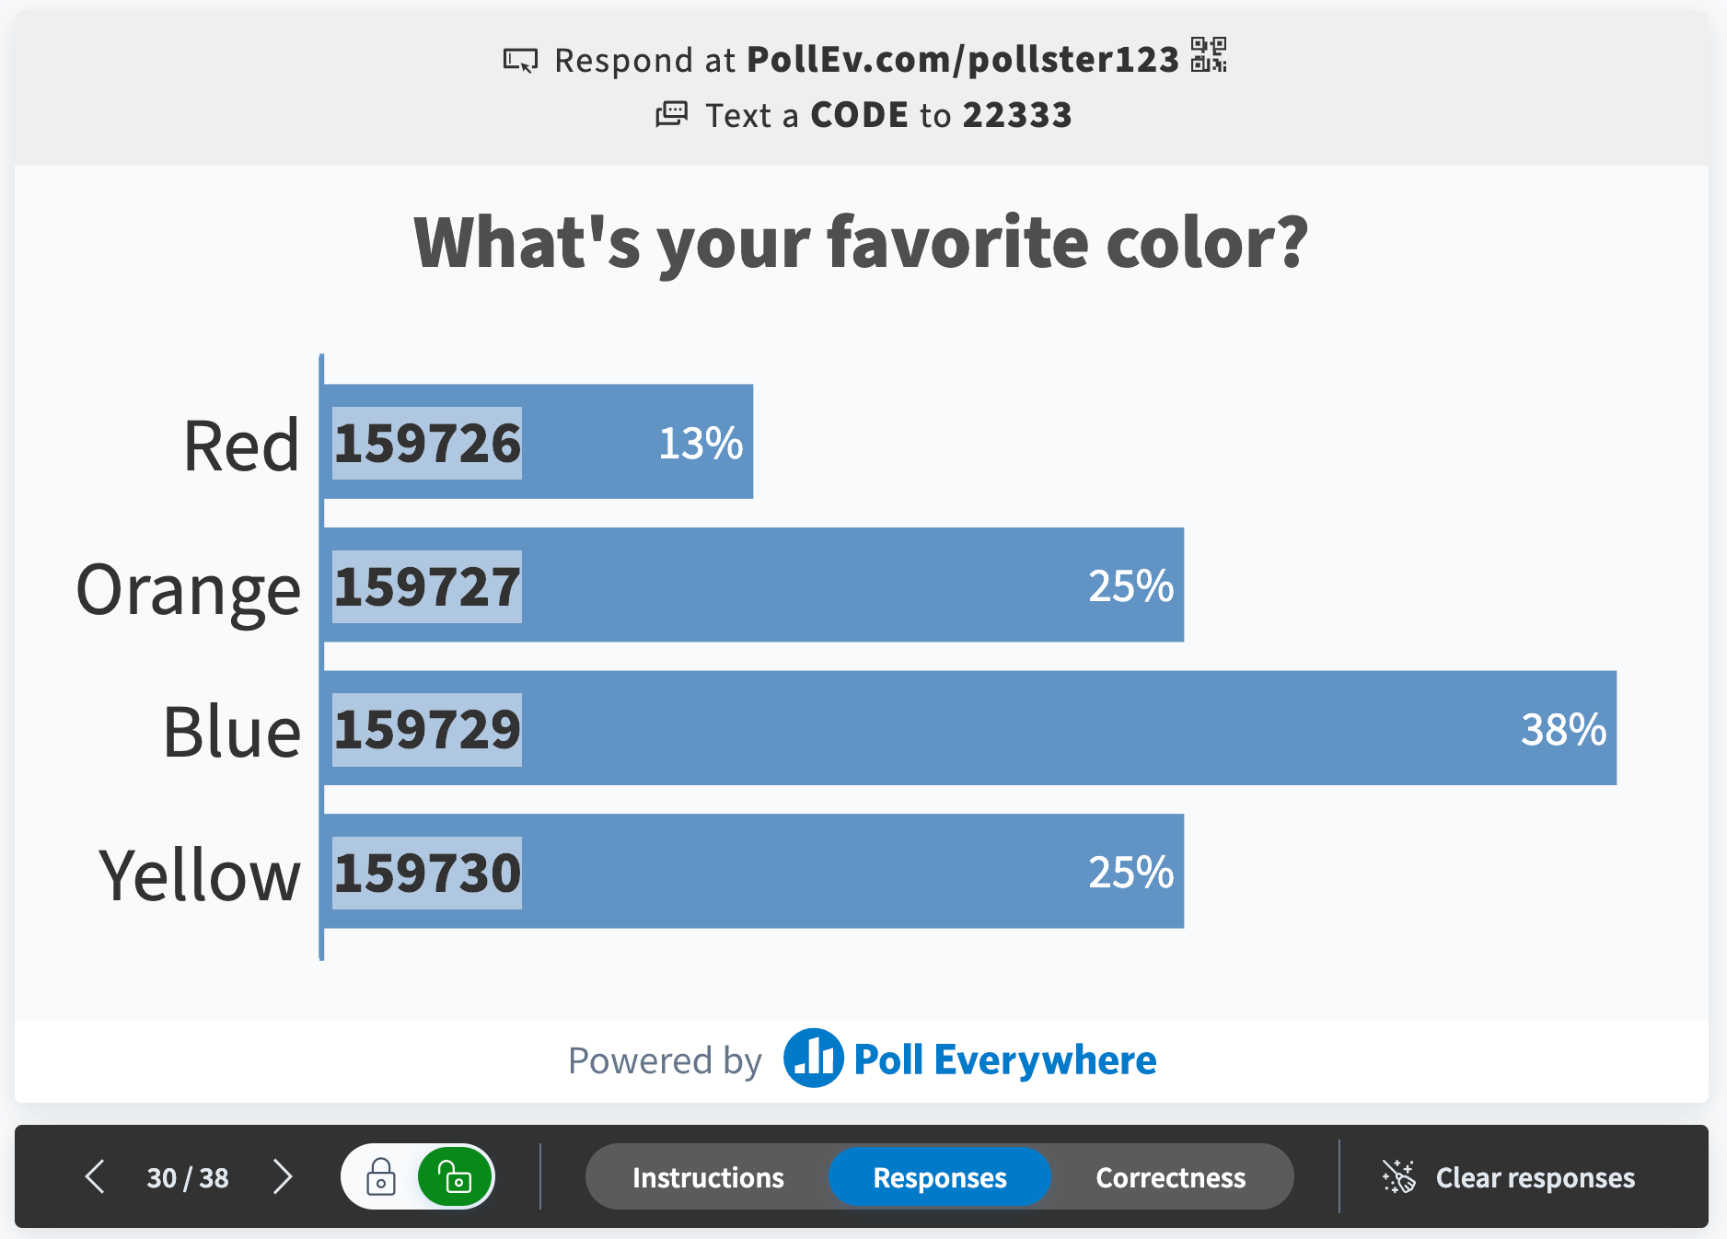Lock the poll with the padlock icon
Screen dimensions: 1727x1239
click(x=381, y=1176)
